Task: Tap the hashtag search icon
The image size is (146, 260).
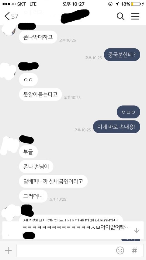Action: click(134, 250)
